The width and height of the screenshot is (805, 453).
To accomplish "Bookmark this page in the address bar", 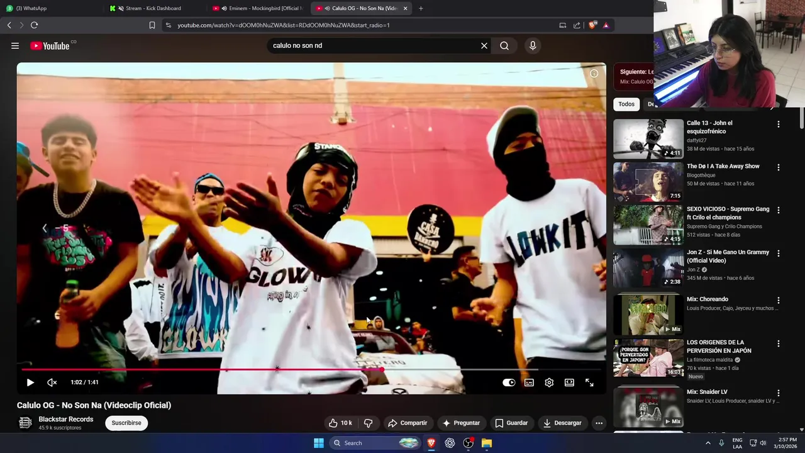I will coord(152,25).
